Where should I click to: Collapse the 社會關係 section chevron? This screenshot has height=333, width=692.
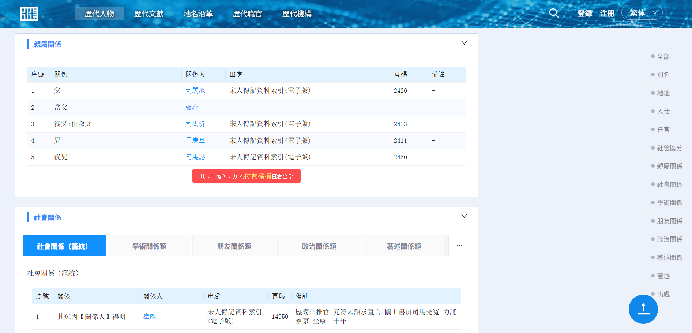(x=464, y=216)
